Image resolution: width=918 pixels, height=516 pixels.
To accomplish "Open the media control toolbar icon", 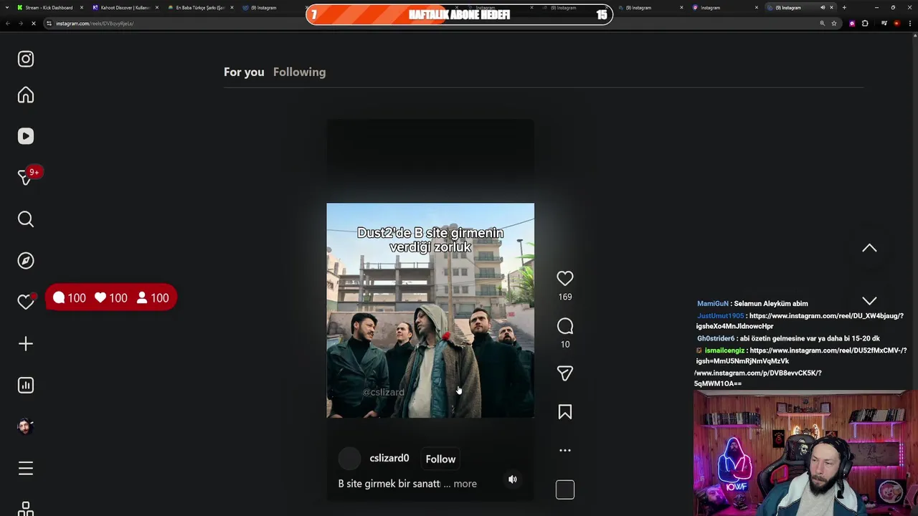I will (x=884, y=24).
